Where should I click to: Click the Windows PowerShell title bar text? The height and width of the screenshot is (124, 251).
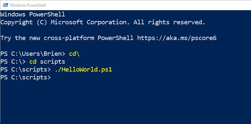pos(28,5)
